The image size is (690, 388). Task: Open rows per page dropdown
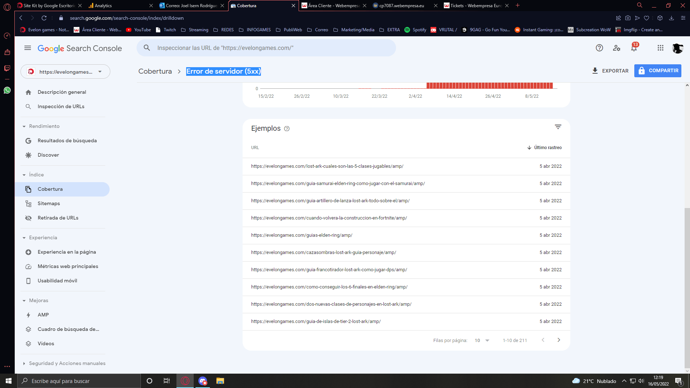pos(482,341)
